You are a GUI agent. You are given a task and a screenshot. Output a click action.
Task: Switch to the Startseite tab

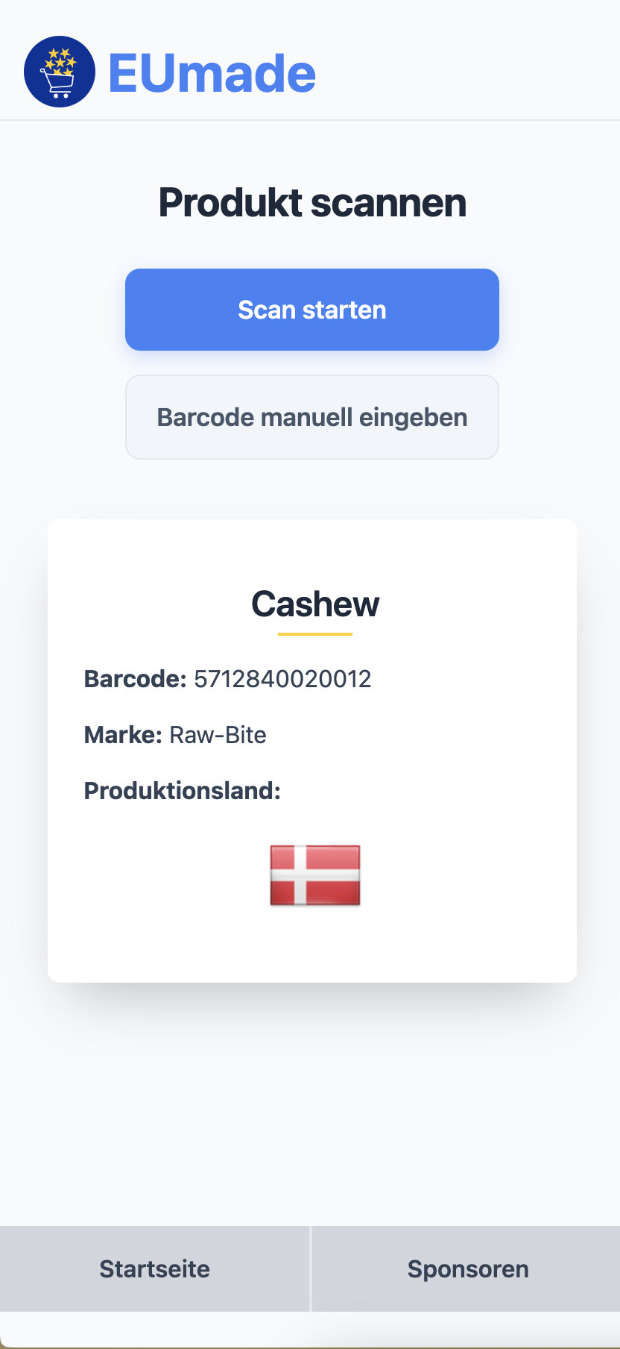point(154,1268)
